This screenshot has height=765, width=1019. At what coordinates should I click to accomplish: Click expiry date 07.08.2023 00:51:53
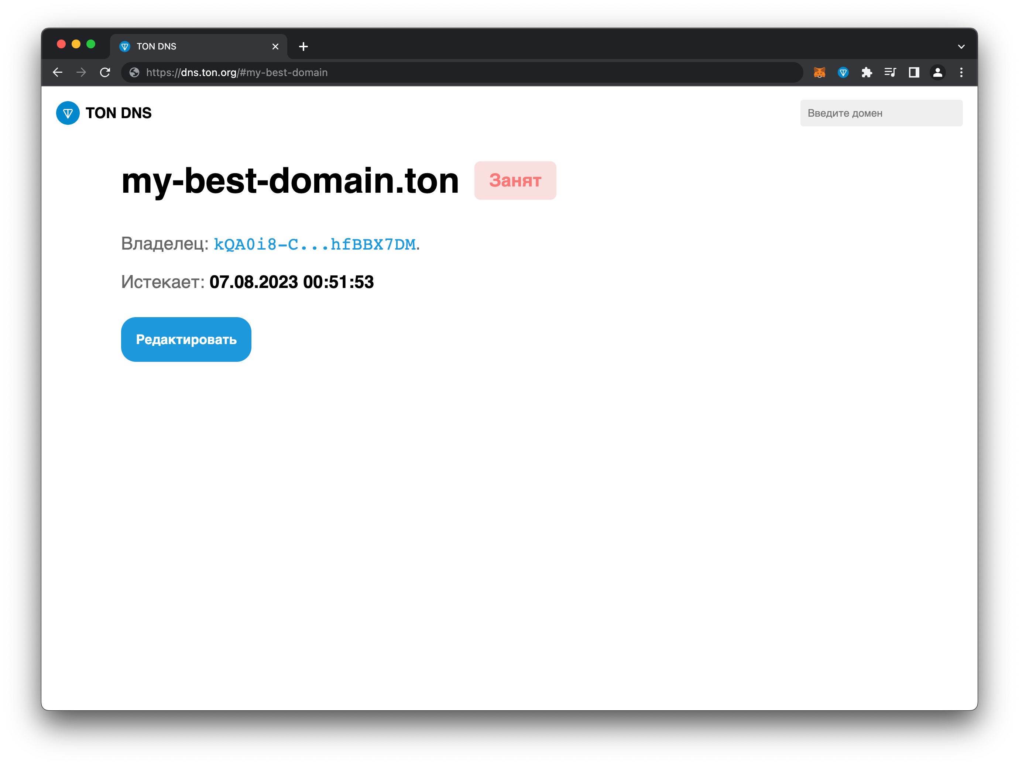click(292, 282)
